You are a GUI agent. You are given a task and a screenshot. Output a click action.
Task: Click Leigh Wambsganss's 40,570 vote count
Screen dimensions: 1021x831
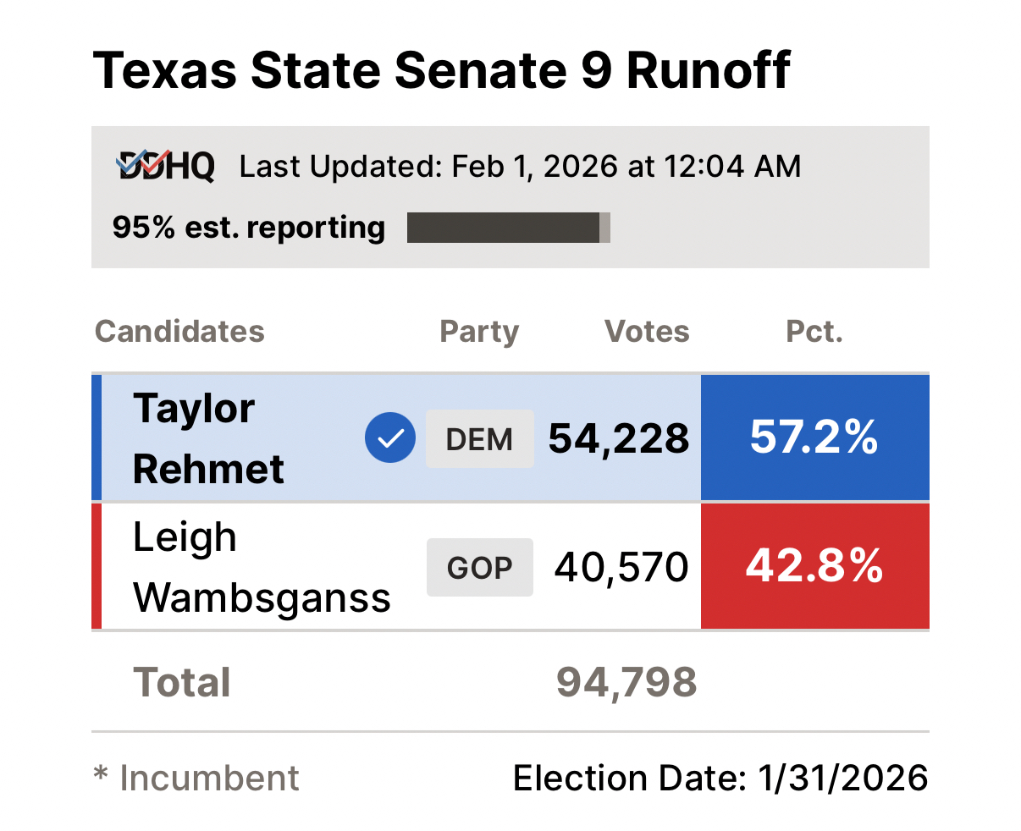pyautogui.click(x=621, y=567)
